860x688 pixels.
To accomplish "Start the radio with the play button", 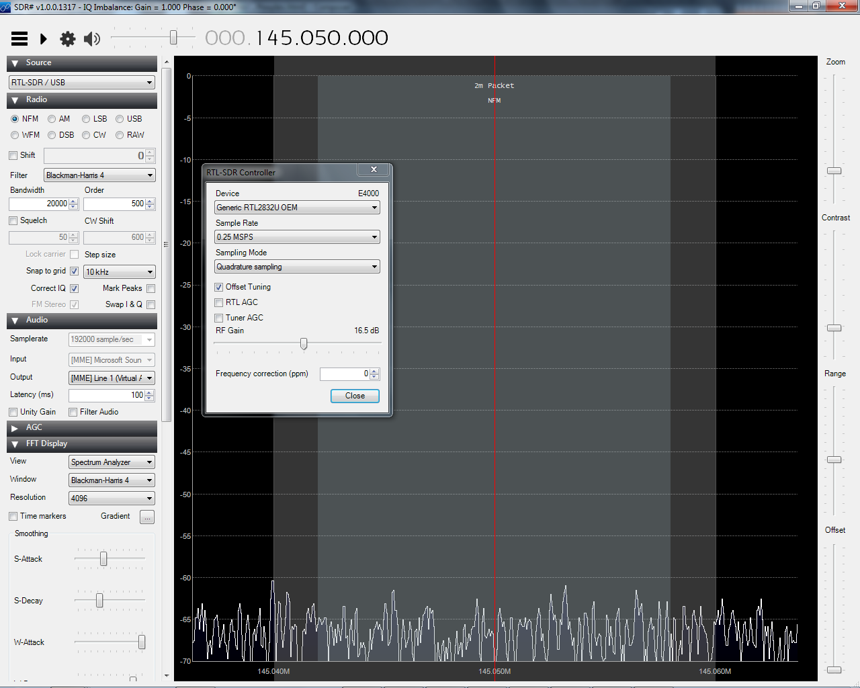I will (44, 39).
